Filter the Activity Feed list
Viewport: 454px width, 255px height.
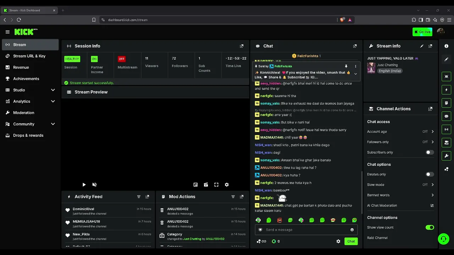click(x=139, y=197)
